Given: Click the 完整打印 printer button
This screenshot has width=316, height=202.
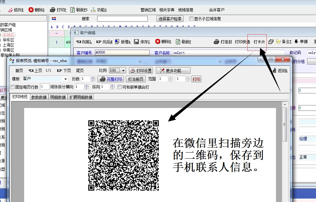Looking at the screenshot, I should 111,79.
